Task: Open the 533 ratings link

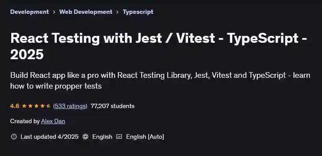Action: (x=70, y=106)
